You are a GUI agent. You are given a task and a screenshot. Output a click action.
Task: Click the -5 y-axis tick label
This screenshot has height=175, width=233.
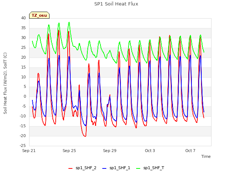[24, 106]
